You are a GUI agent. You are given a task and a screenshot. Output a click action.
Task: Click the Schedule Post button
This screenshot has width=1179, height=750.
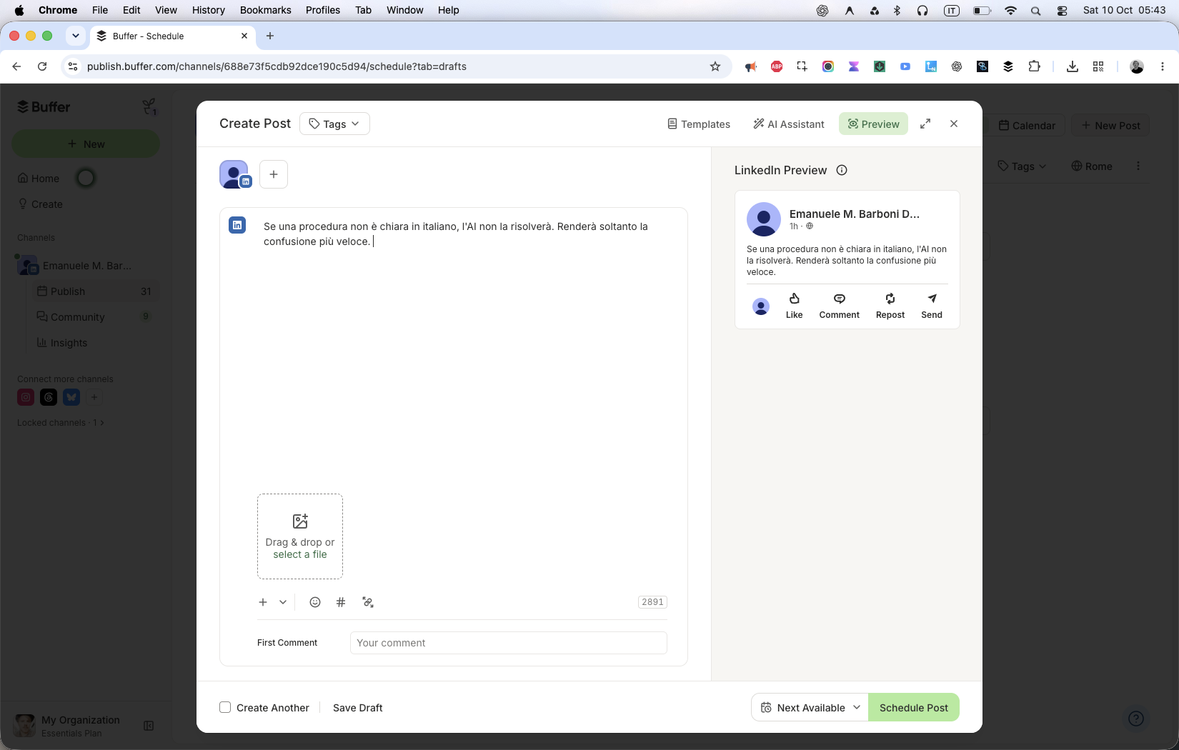[x=914, y=707]
